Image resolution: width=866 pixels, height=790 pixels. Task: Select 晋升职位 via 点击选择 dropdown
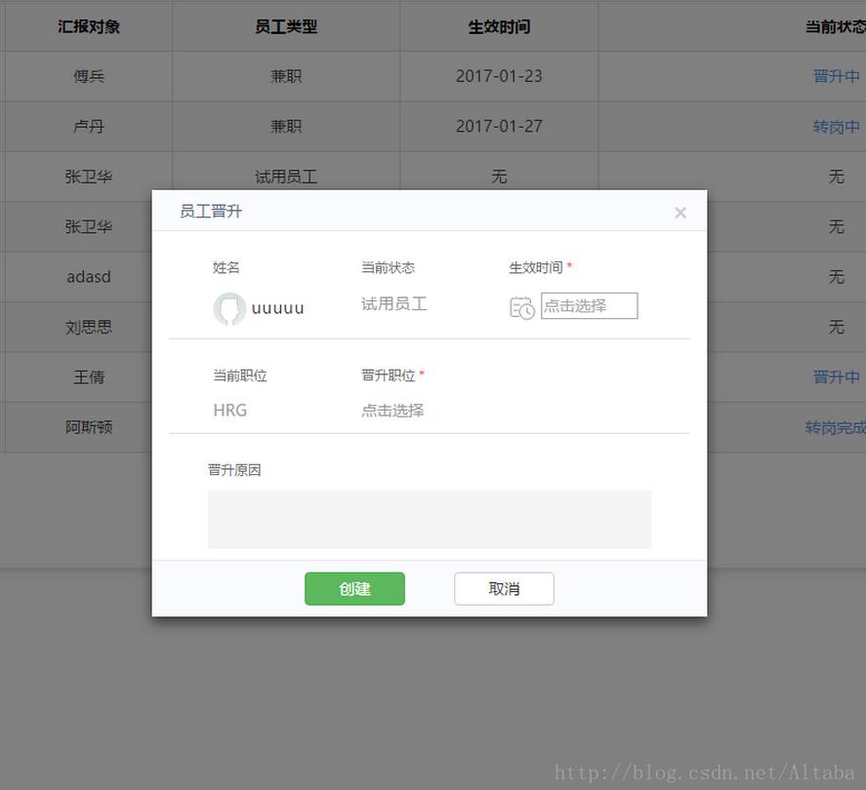point(392,411)
